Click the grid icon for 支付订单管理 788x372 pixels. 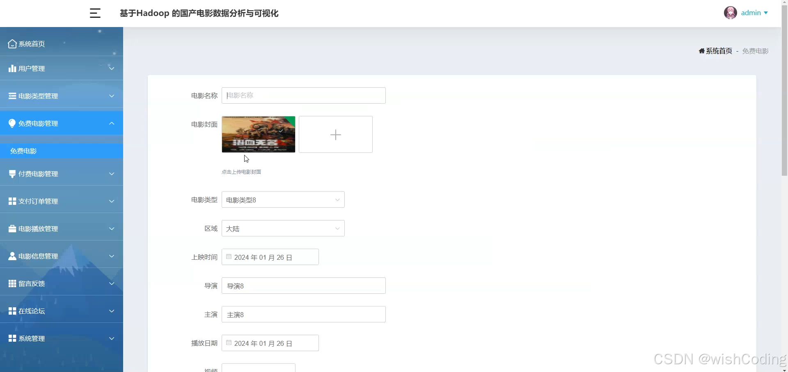click(x=11, y=201)
